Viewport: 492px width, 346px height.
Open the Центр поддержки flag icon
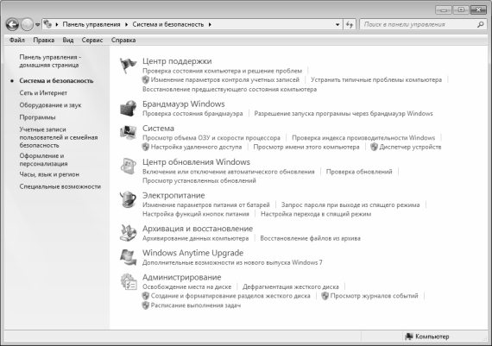click(x=128, y=66)
